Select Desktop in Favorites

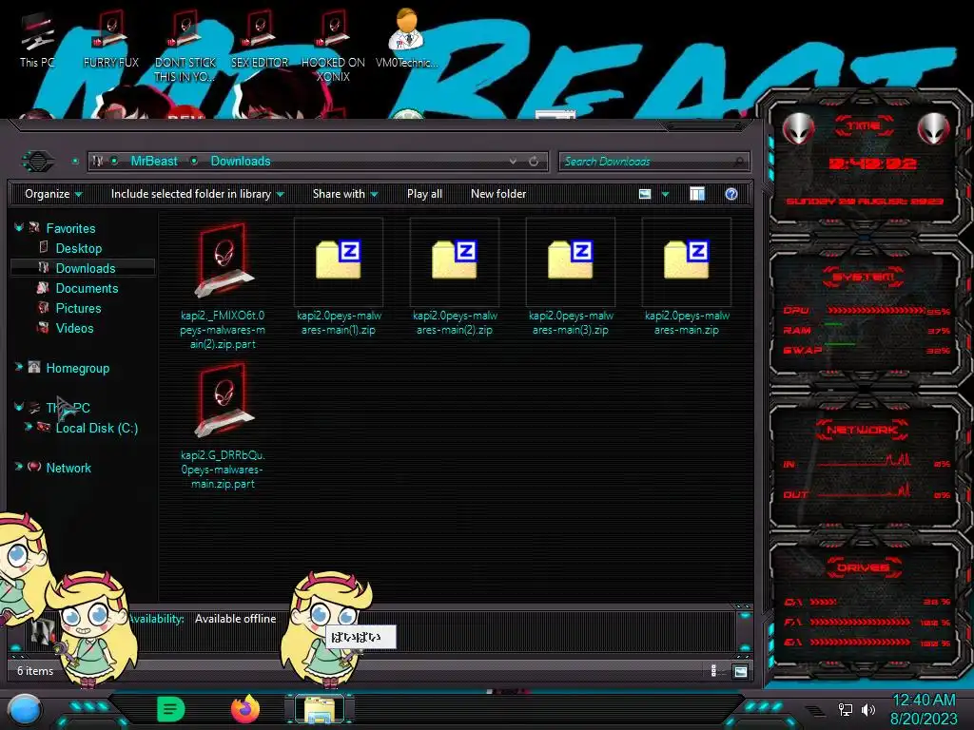click(79, 248)
